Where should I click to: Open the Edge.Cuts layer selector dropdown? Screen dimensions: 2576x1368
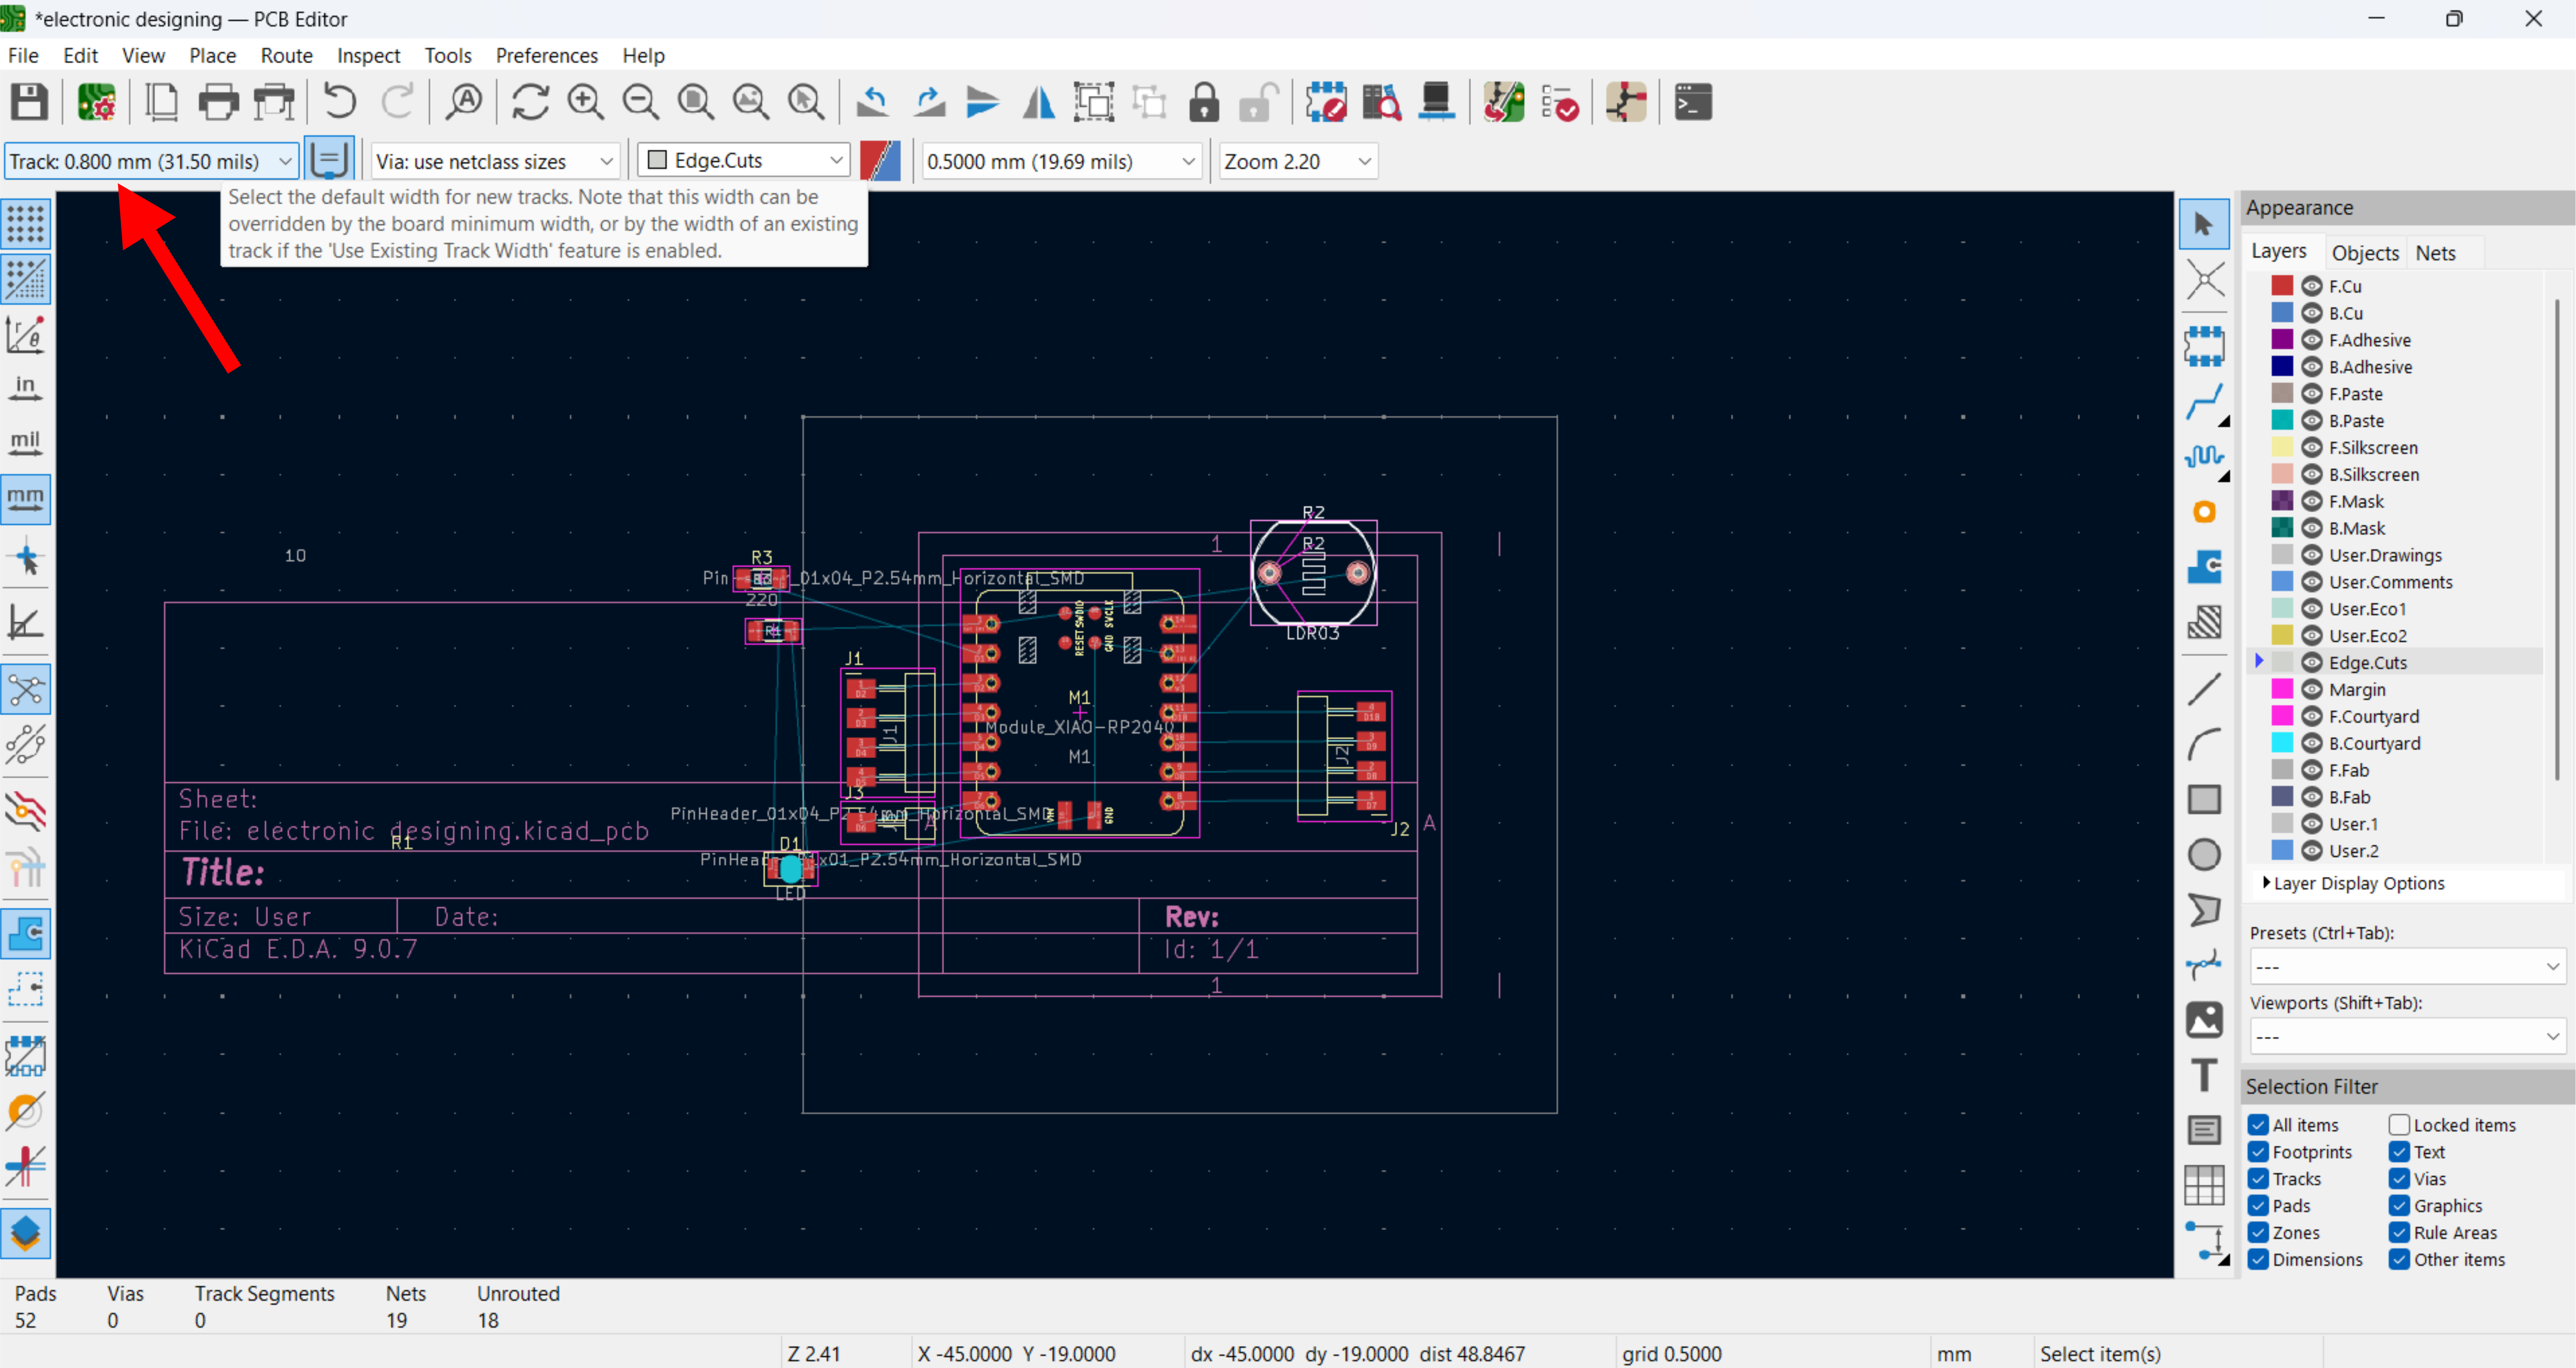(744, 161)
